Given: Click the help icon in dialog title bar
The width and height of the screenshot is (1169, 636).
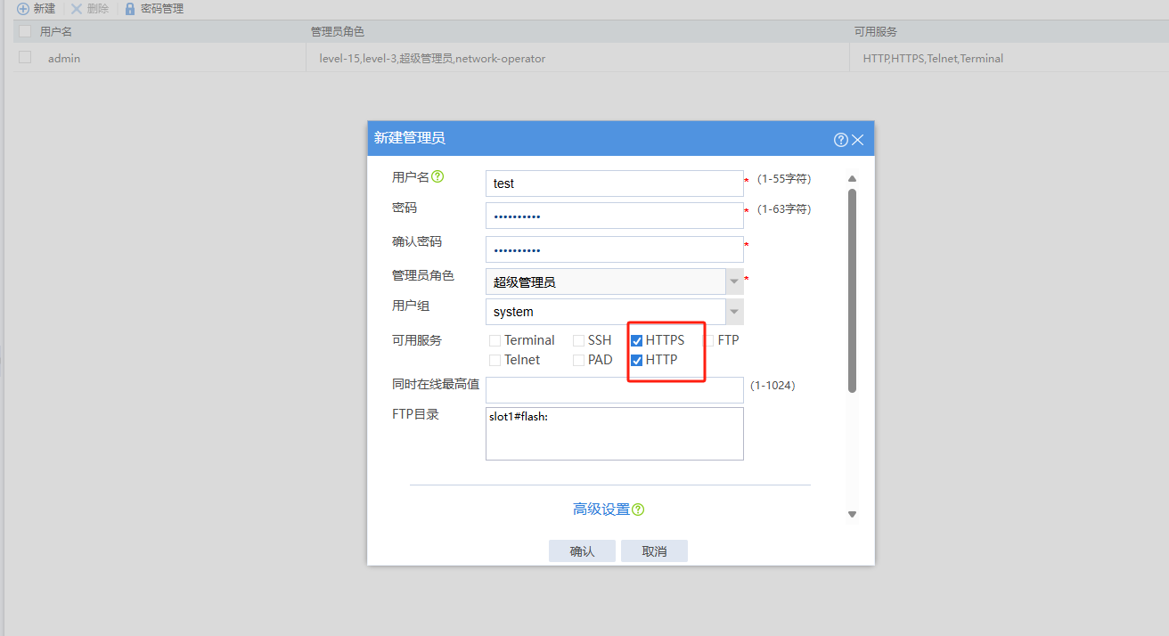Looking at the screenshot, I should coord(840,140).
